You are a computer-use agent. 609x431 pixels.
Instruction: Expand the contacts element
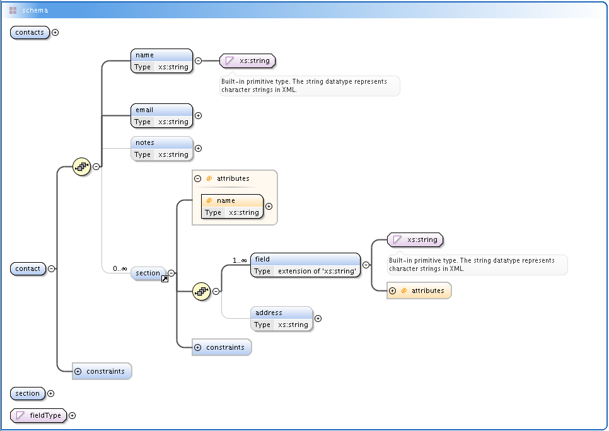pos(55,33)
